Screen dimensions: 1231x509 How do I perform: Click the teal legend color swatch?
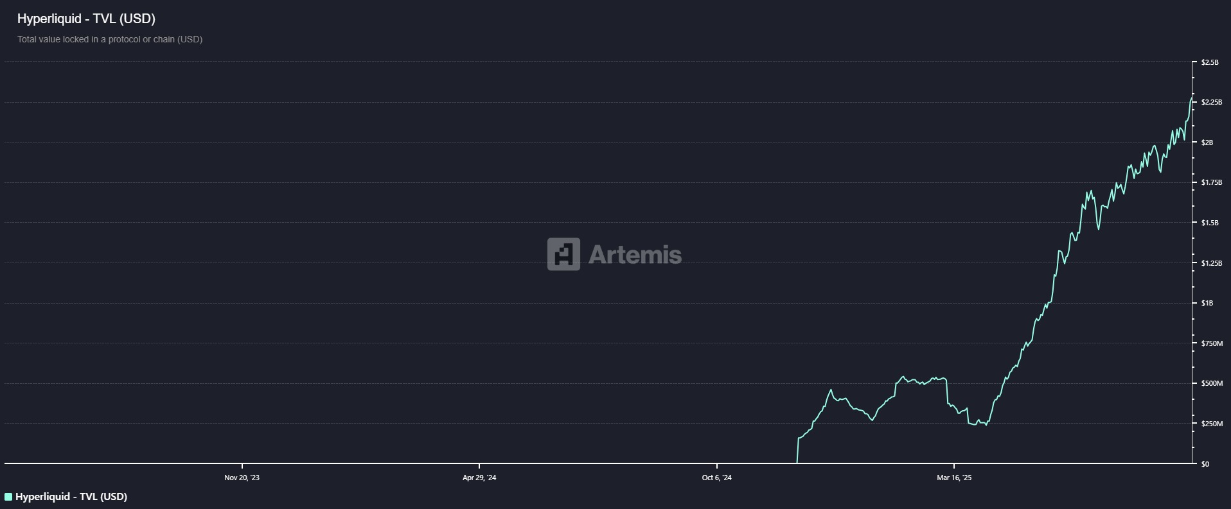point(8,497)
